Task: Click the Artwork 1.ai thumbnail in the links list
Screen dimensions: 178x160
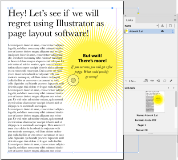Action: [126, 31]
